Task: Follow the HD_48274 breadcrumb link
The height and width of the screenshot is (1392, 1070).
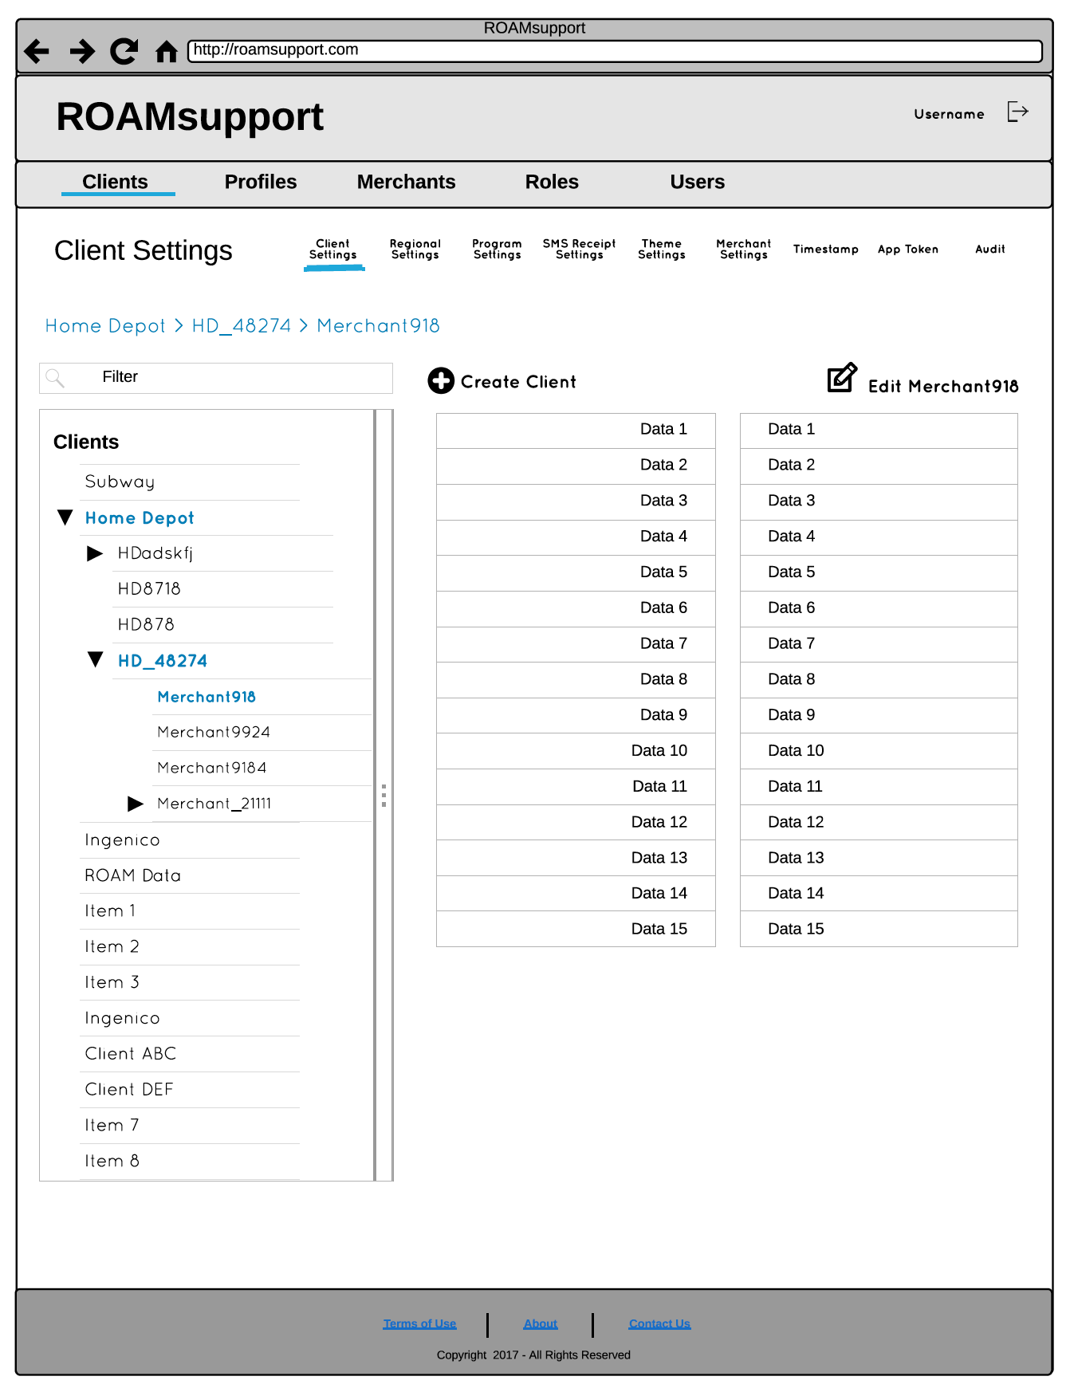Action: pyautogui.click(x=242, y=326)
